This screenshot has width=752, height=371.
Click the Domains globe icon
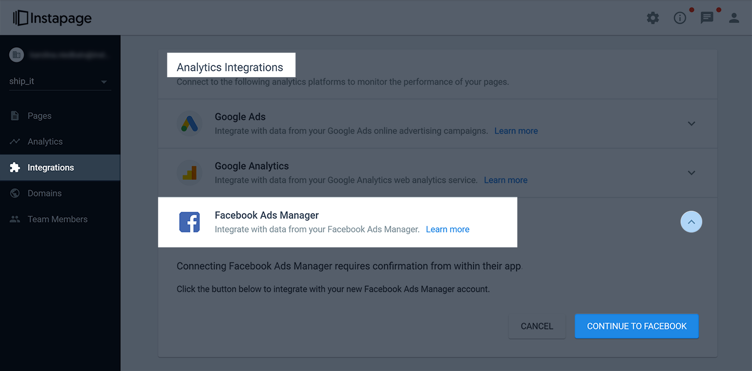click(15, 194)
